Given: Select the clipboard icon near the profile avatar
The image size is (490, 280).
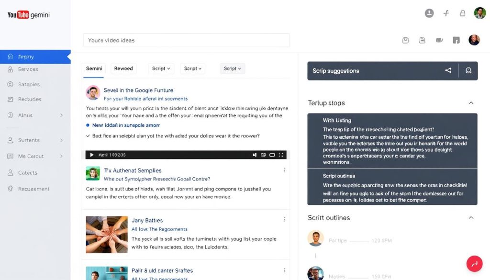Looking at the screenshot, I should click(x=422, y=40).
